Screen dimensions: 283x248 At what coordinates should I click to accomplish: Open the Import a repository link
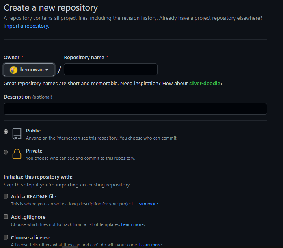pyautogui.click(x=26, y=26)
